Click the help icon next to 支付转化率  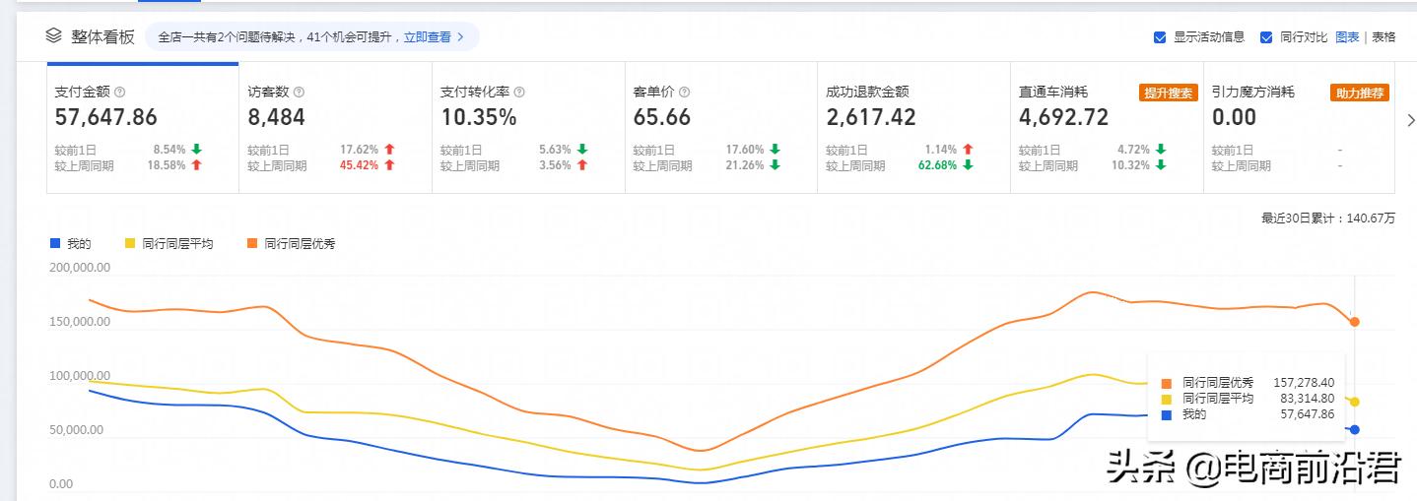(519, 92)
